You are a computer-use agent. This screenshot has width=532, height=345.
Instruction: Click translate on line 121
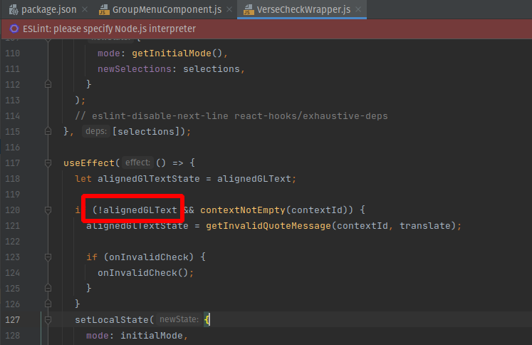coord(424,226)
